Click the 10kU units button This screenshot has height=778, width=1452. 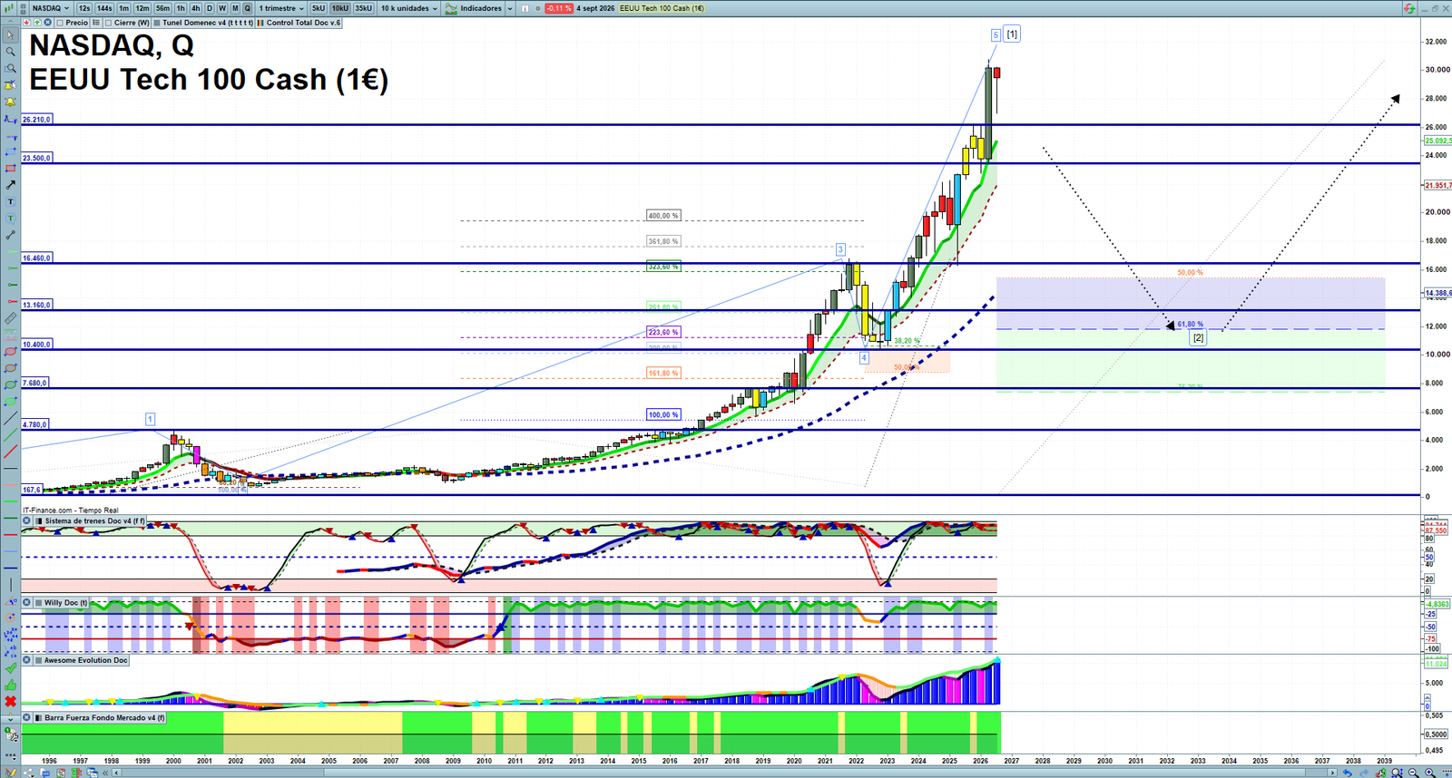point(340,8)
